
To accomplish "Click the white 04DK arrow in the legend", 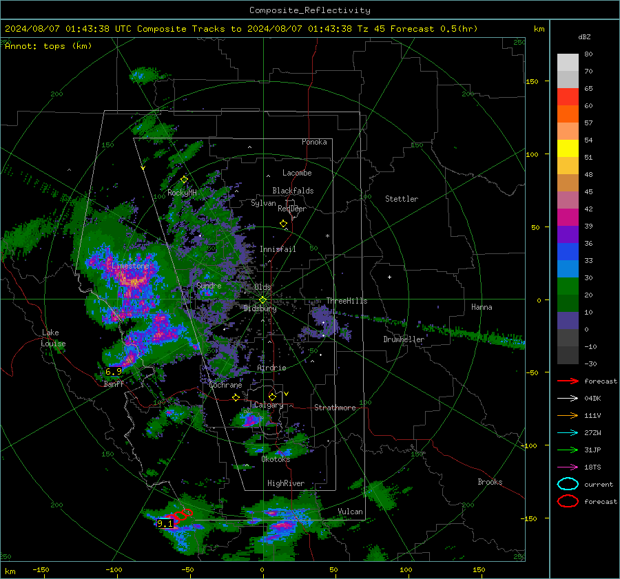I will coord(568,399).
